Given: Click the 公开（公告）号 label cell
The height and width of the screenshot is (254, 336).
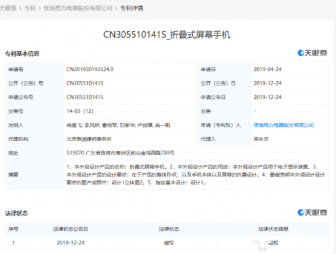Looking at the screenshot, I should 34,83.
